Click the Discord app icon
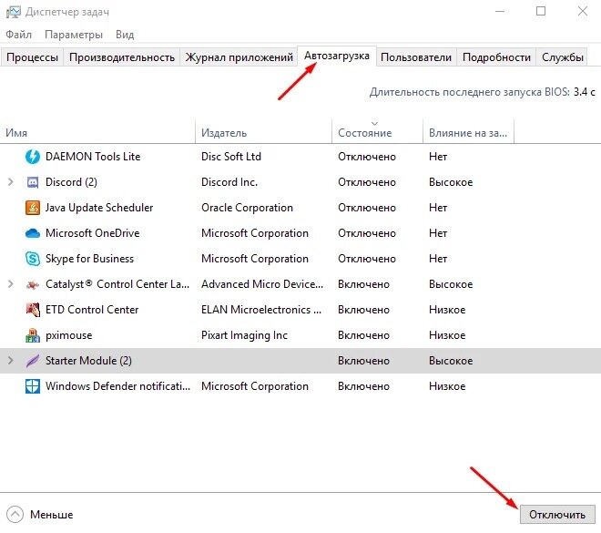The height and width of the screenshot is (533, 601). pyautogui.click(x=33, y=182)
